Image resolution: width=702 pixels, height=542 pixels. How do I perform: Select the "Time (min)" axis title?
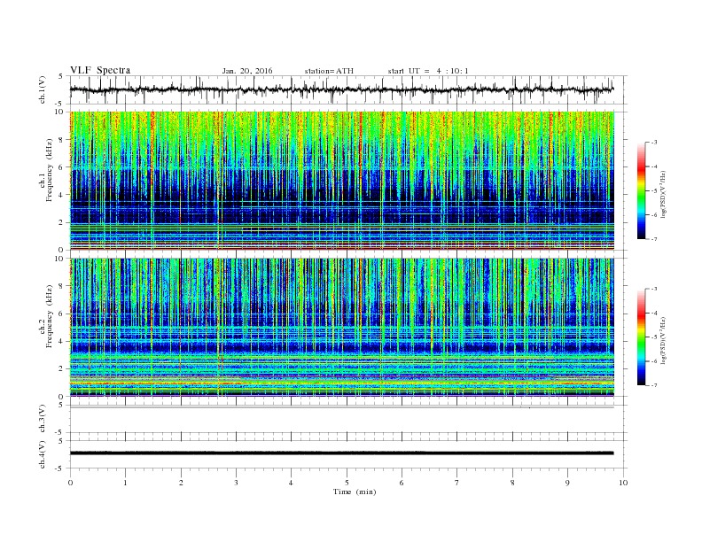(355, 492)
